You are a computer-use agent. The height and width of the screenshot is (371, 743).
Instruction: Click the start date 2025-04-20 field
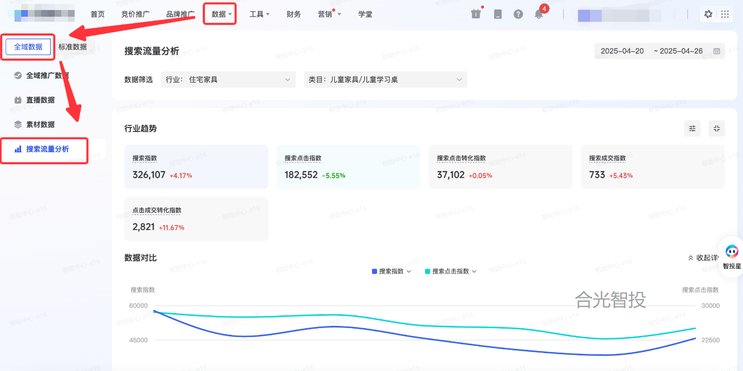click(x=622, y=51)
